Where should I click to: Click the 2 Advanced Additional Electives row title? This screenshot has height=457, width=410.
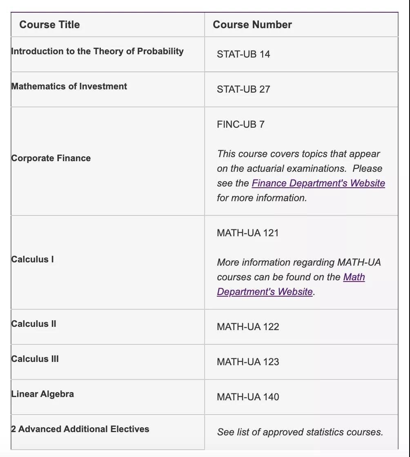(80, 429)
